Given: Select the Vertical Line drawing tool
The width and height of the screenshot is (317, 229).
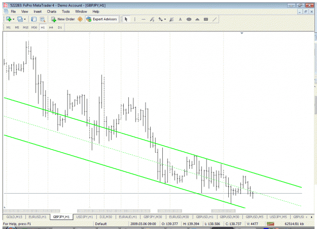Looking at the screenshot, I should pyautogui.click(x=135, y=19).
